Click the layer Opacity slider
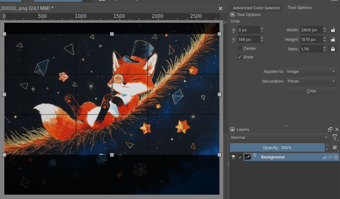 277,147
